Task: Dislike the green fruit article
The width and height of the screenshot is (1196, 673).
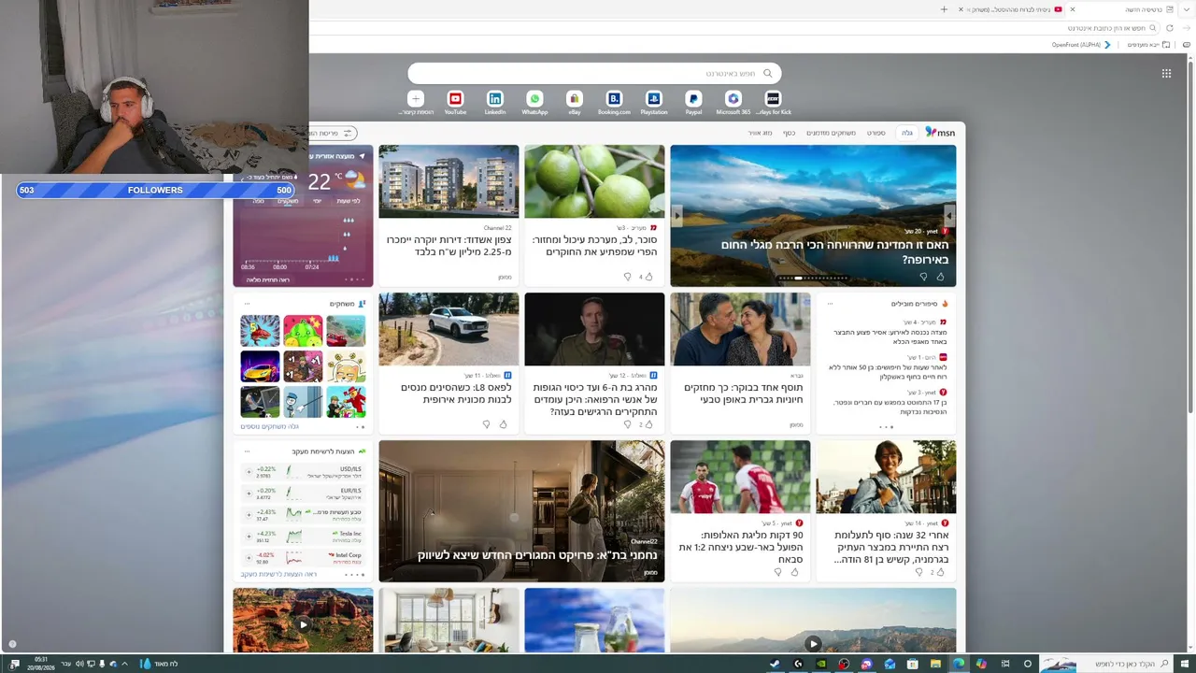Action: [x=628, y=277]
